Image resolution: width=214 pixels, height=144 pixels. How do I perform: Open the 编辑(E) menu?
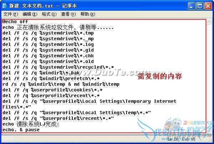point(30,14)
